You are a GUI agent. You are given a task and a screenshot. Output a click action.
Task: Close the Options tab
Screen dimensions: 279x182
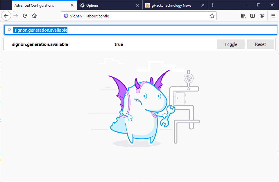(x=137, y=5)
